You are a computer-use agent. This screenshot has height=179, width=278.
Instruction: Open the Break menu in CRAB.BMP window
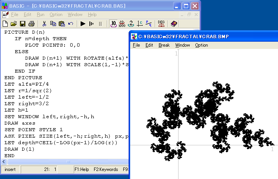[x=164, y=45]
